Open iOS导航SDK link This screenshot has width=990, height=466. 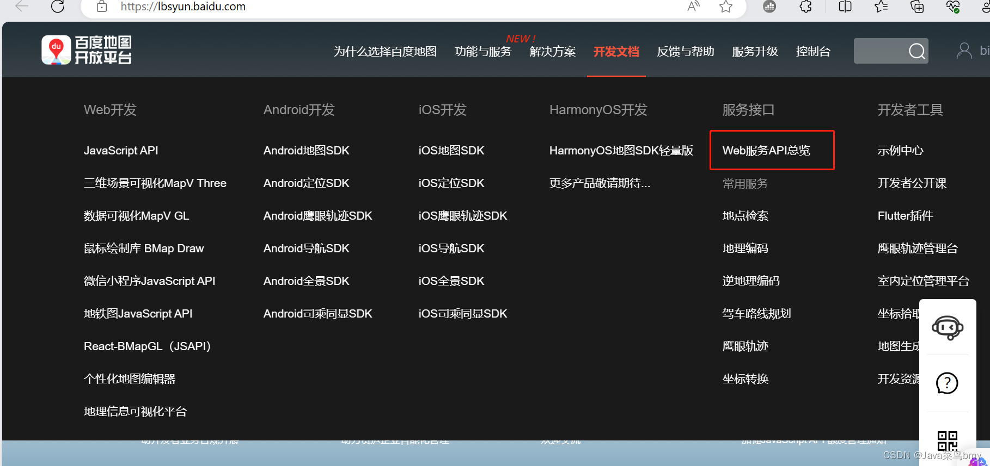[451, 248]
